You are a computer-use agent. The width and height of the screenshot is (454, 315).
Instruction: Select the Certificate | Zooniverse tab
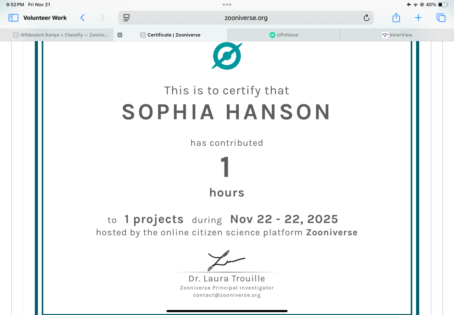(x=170, y=35)
